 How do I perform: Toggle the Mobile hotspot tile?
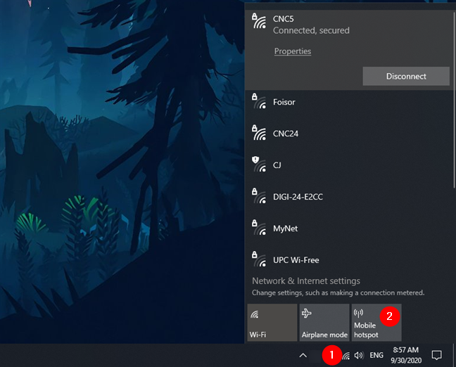coord(376,323)
